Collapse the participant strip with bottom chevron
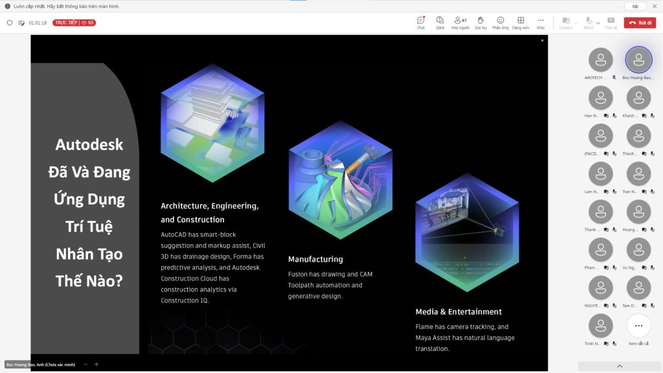Viewport: 663px width, 373px height. tap(620, 367)
